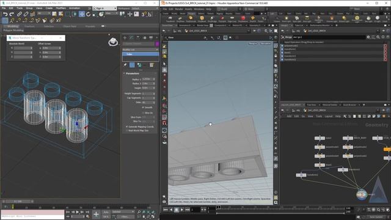Click the lock icon on viewport right toolbar
Screen dimensions: 391x220
[276, 56]
